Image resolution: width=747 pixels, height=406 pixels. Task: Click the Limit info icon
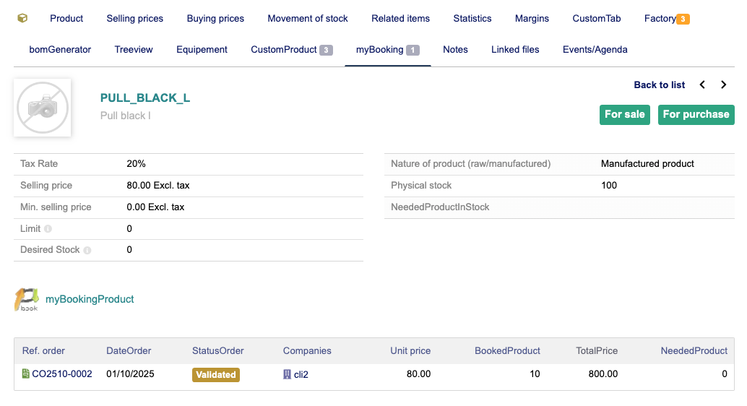click(x=48, y=229)
